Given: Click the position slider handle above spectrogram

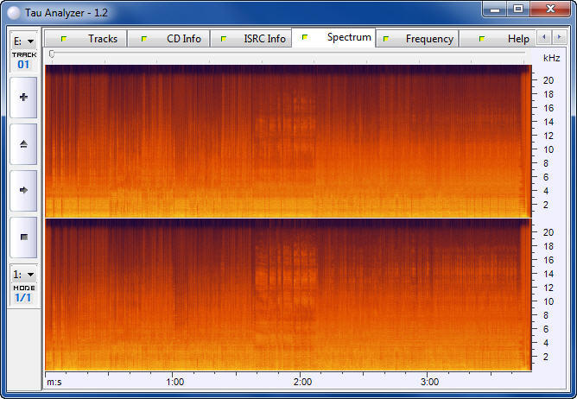Looking at the screenshot, I should pyautogui.click(x=52, y=54).
